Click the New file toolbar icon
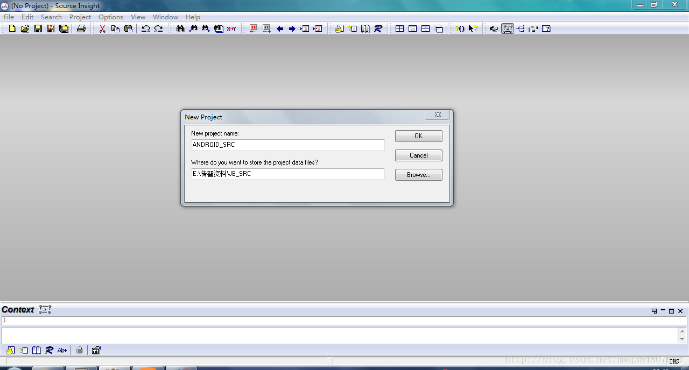This screenshot has width=689, height=370. click(x=12, y=29)
